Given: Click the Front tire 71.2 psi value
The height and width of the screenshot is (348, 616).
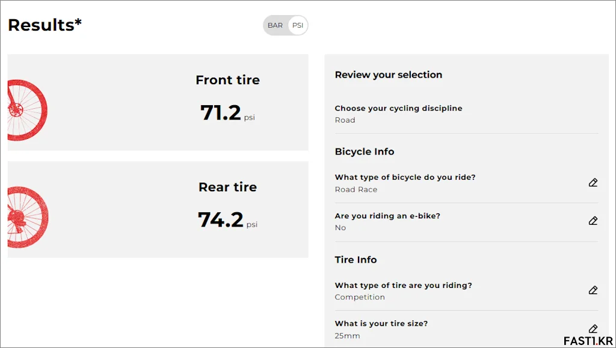Looking at the screenshot, I should (x=227, y=113).
